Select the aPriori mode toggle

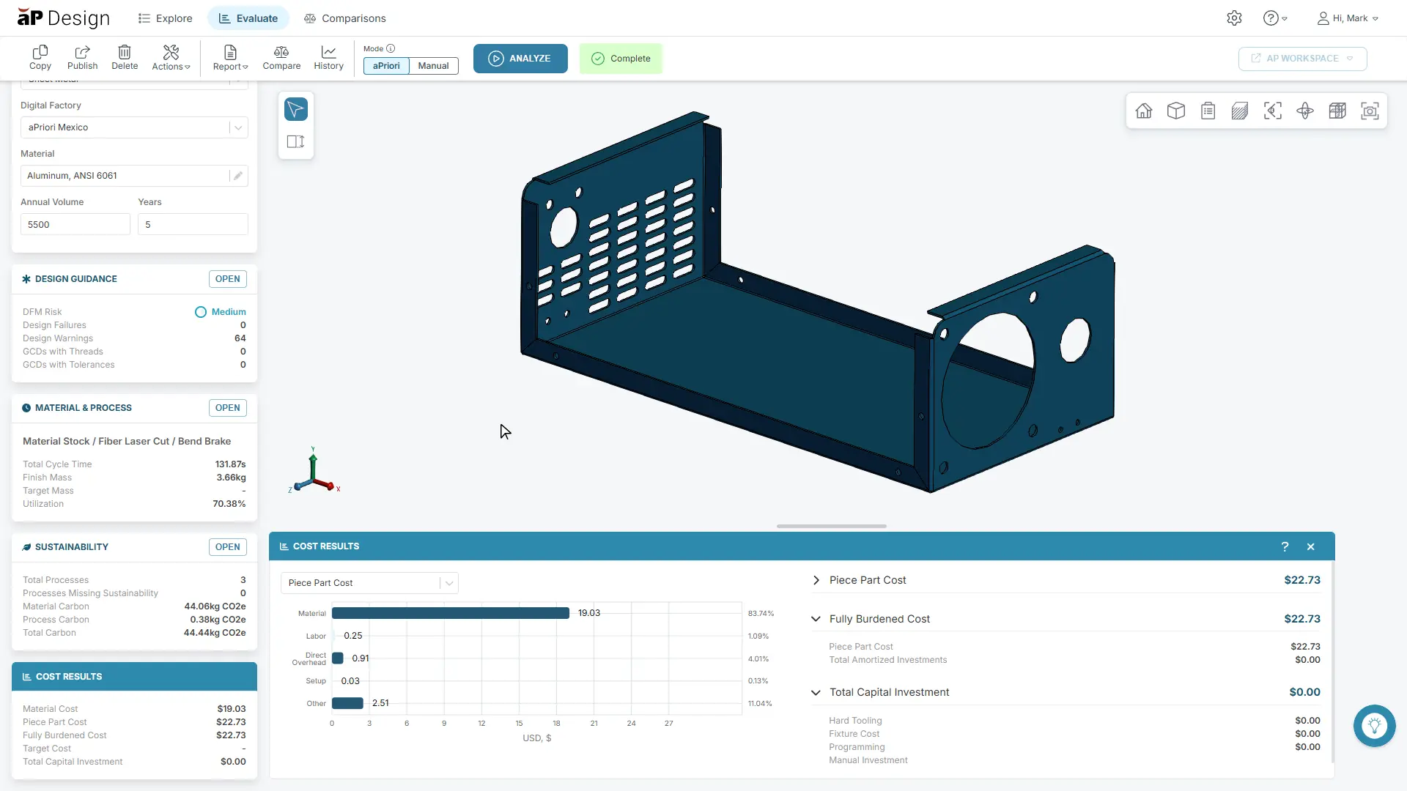click(x=385, y=66)
